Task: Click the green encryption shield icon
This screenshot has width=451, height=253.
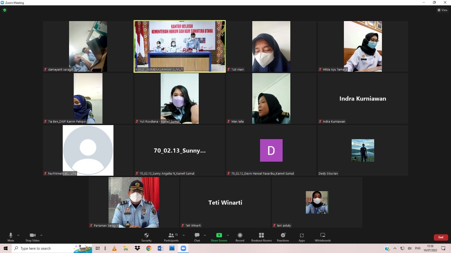Action: pos(5,10)
